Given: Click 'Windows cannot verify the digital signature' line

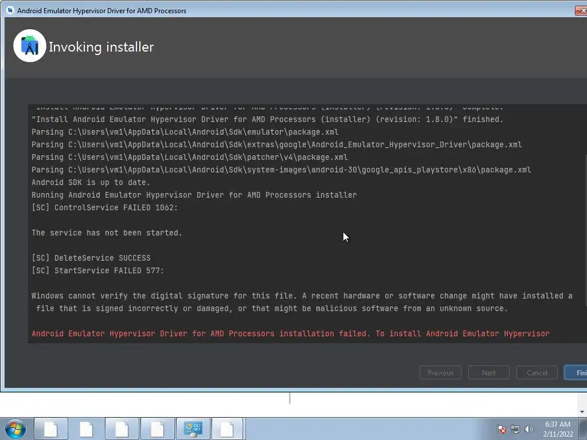Looking at the screenshot, I should [302, 296].
